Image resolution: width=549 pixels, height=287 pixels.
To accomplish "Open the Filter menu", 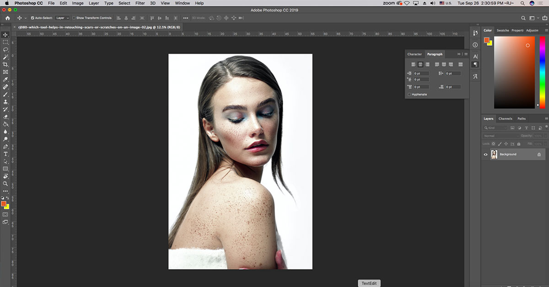I will pos(140,3).
